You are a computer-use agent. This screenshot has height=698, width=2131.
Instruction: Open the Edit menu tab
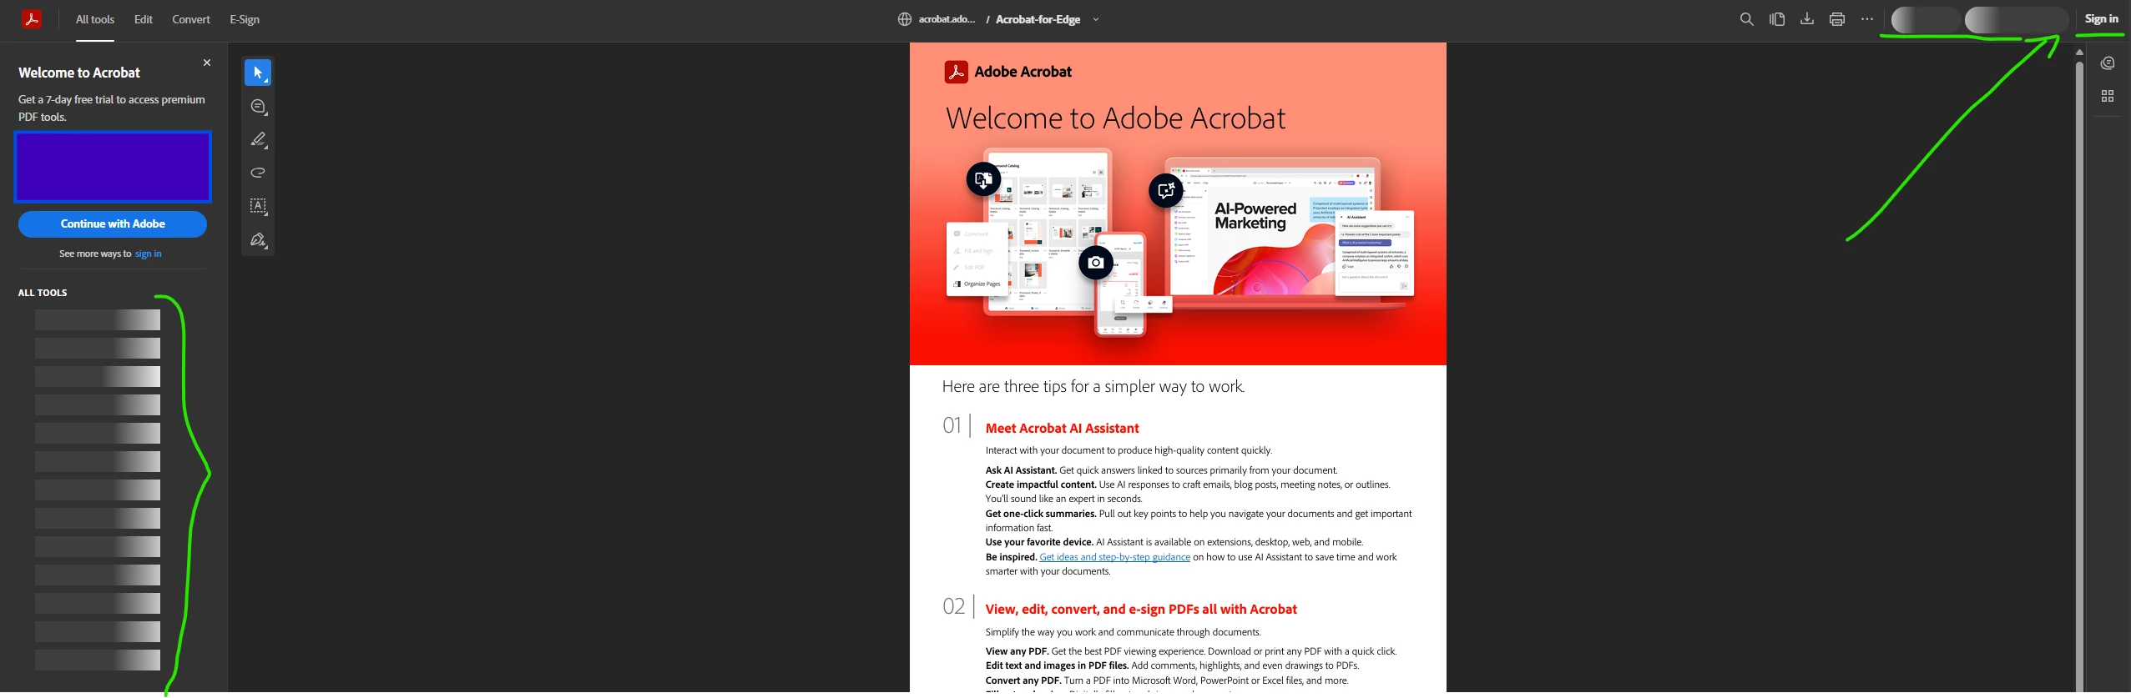click(144, 19)
